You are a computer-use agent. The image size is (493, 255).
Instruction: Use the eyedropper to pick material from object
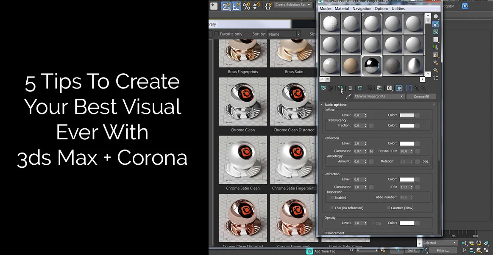348,96
